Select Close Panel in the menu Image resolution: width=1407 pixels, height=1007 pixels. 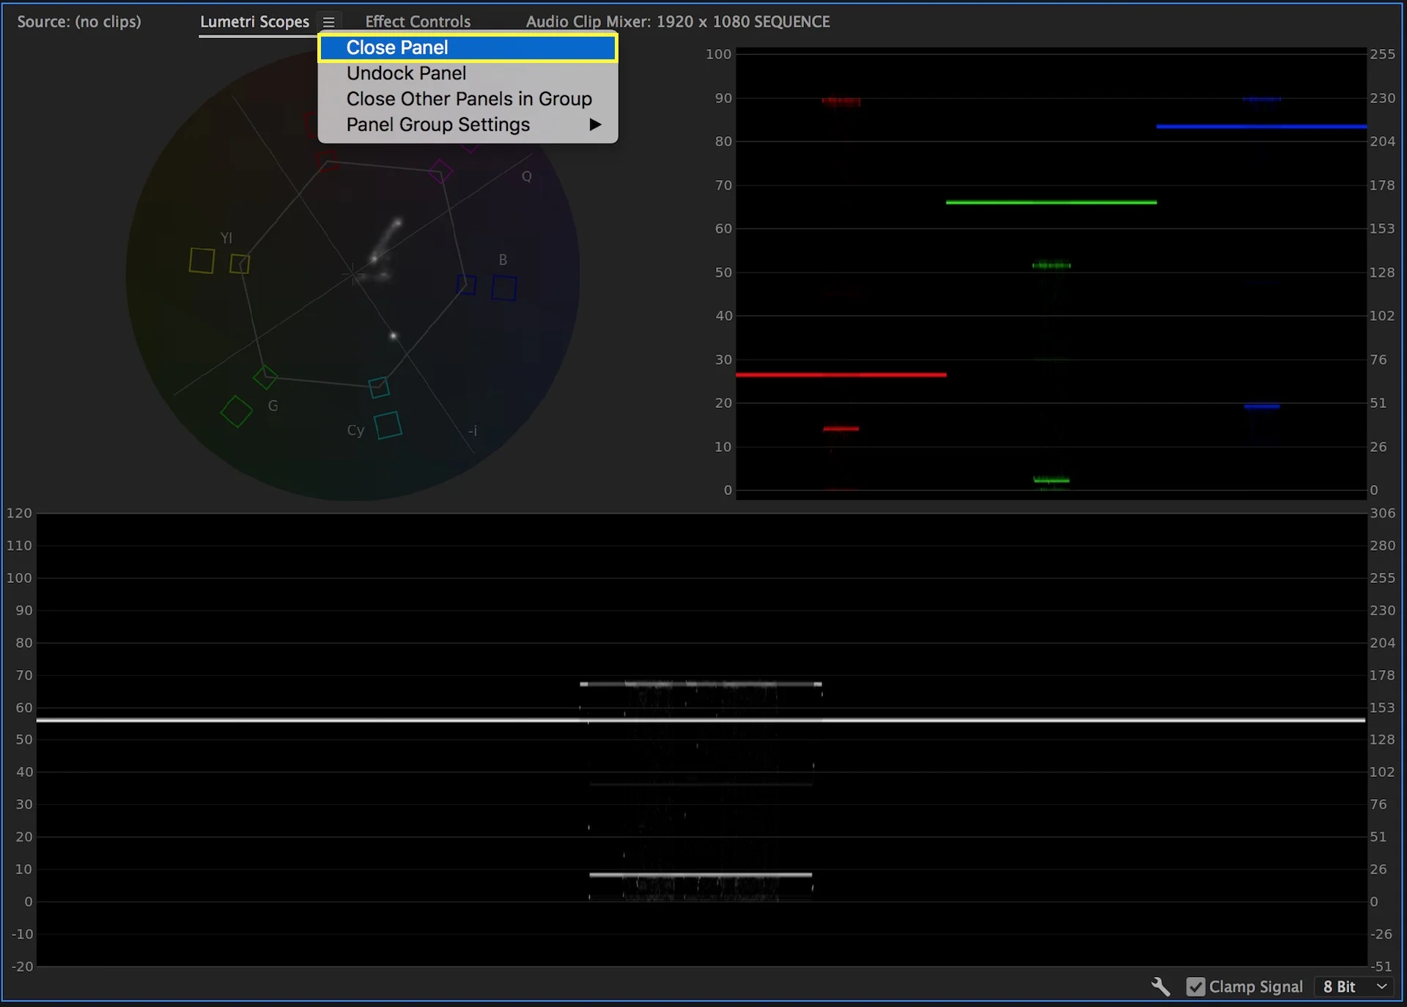point(468,48)
